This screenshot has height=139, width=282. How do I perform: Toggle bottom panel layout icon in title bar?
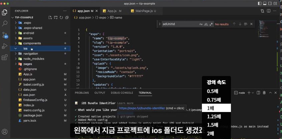265,3
